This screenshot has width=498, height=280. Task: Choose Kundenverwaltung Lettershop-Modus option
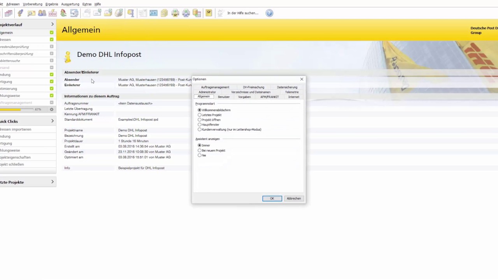200,129
